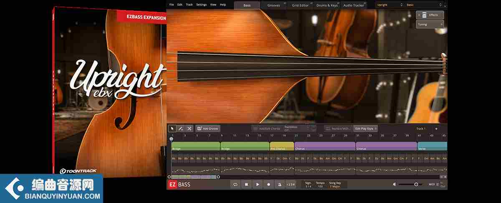
Task: Switch to the Grid Editor tab
Action: (x=301, y=5)
